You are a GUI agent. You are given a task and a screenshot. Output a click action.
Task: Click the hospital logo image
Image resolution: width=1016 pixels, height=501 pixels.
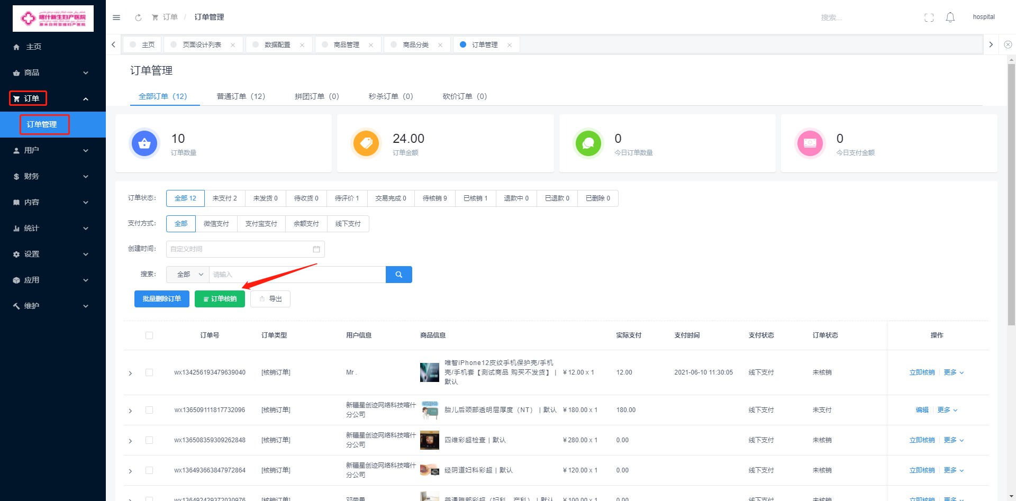pos(53,19)
